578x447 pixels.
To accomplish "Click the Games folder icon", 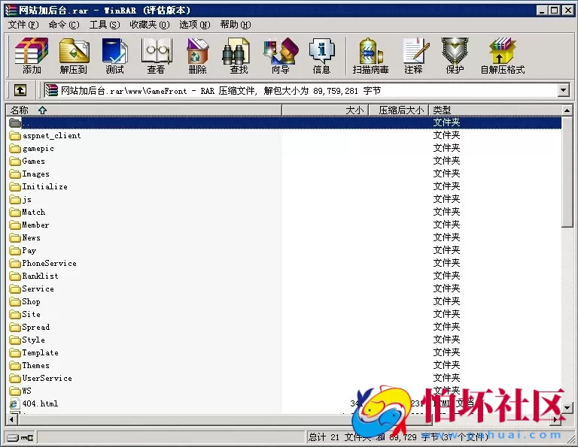I will [15, 161].
